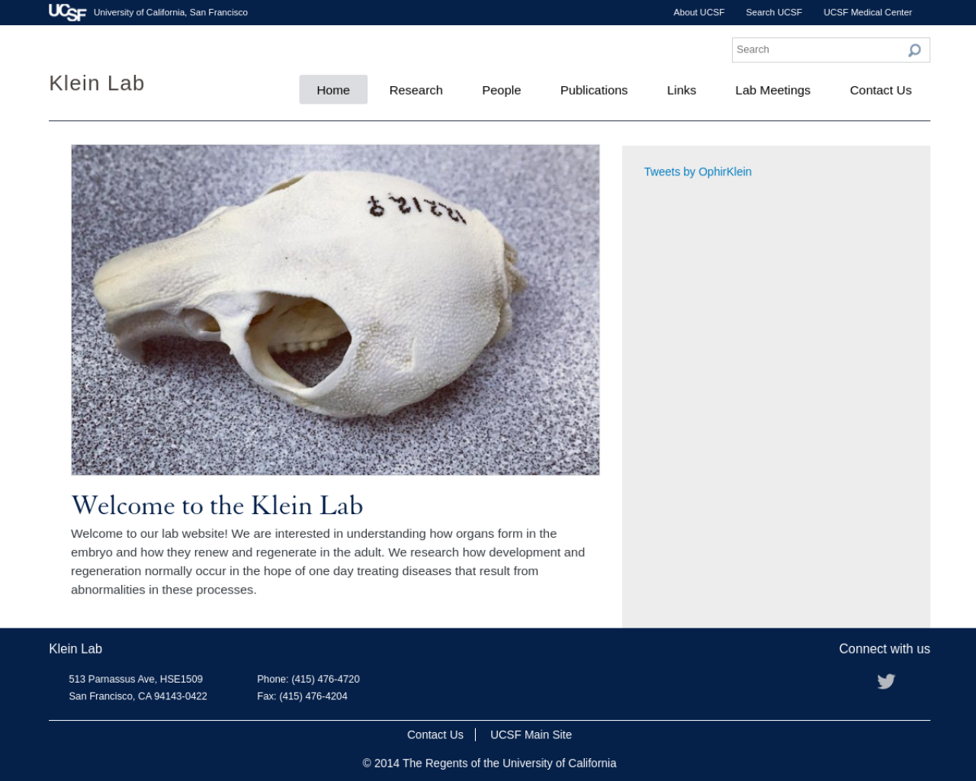Click the UCSF logo in top bar
This screenshot has width=976, height=781.
point(67,12)
